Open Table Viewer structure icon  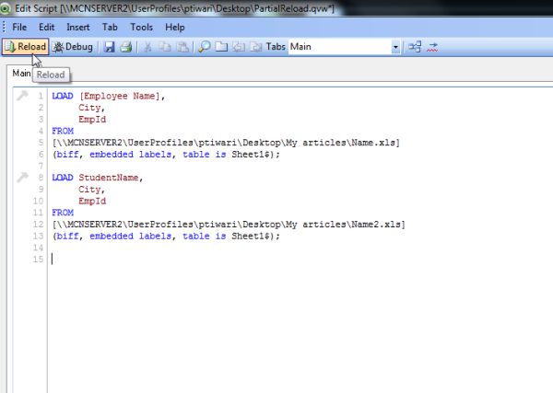415,47
